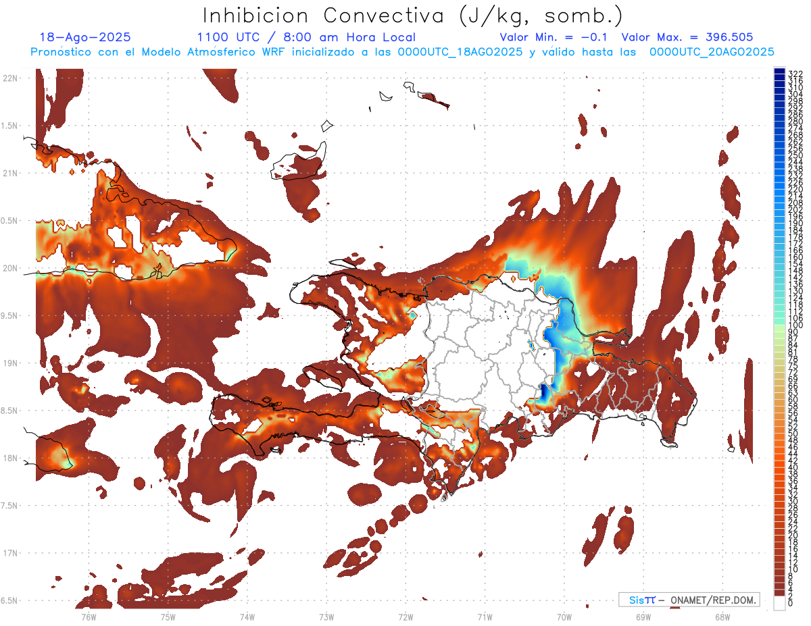Click the '22N' latitude label

point(10,78)
